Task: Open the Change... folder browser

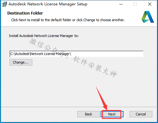Action: (x=21, y=62)
